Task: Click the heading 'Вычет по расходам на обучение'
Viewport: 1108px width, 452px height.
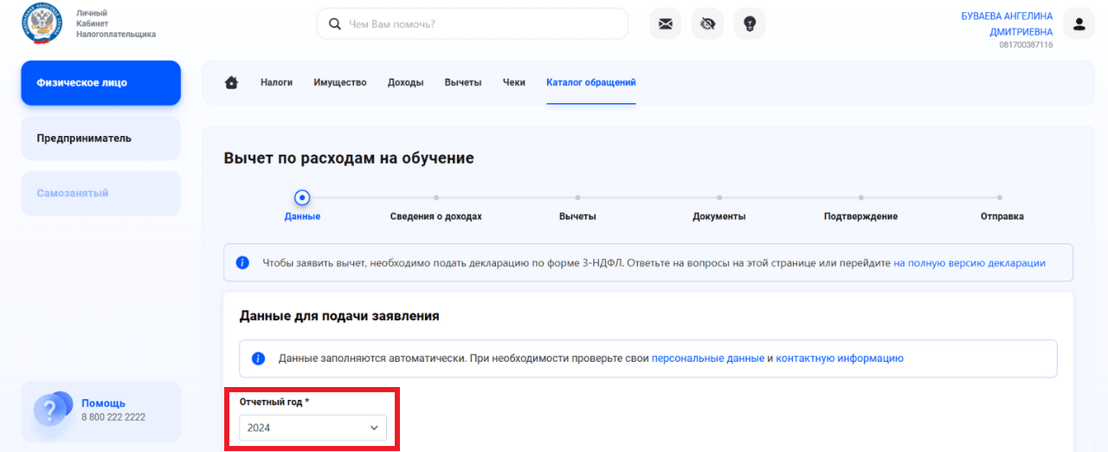Action: (349, 158)
